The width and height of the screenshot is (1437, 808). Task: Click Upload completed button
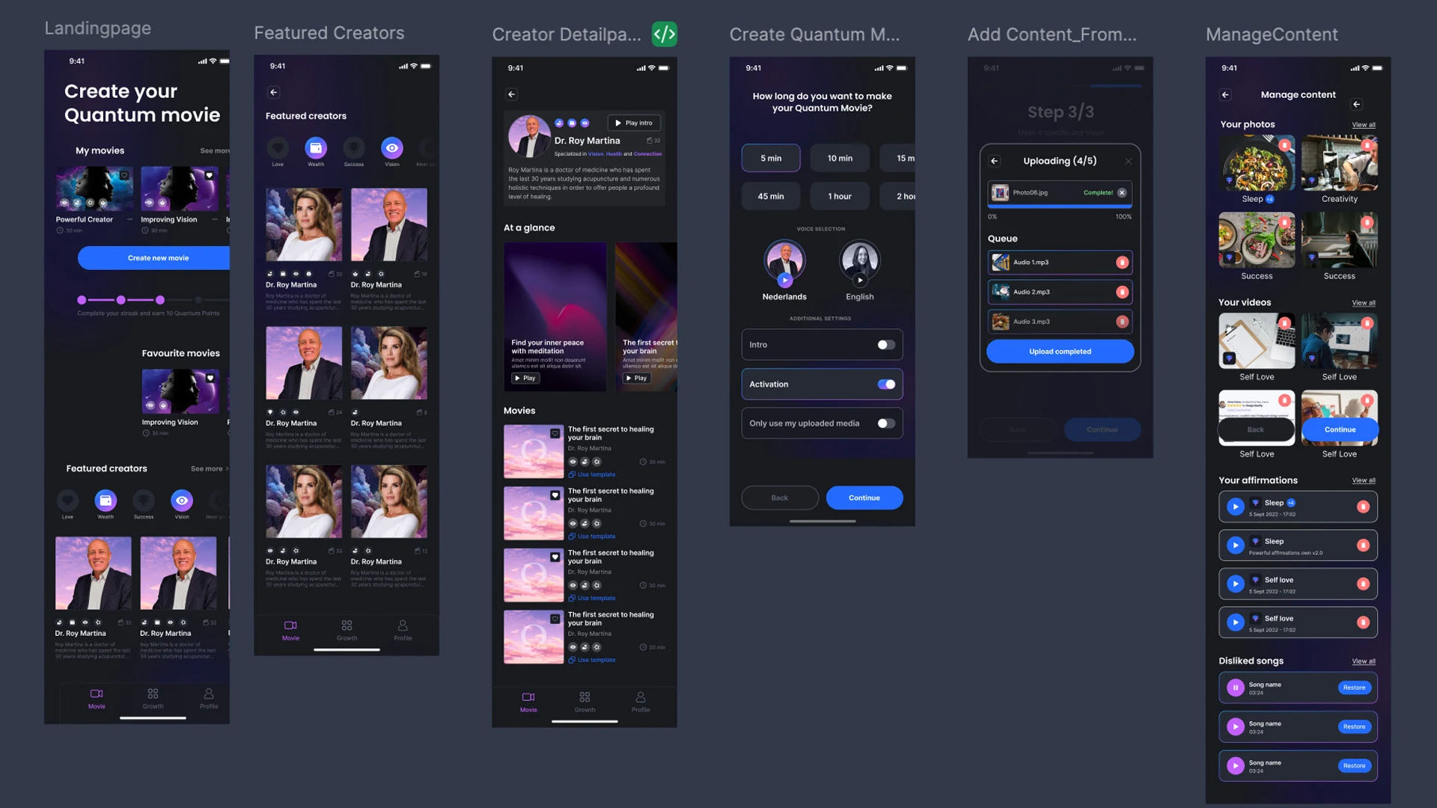click(x=1060, y=352)
